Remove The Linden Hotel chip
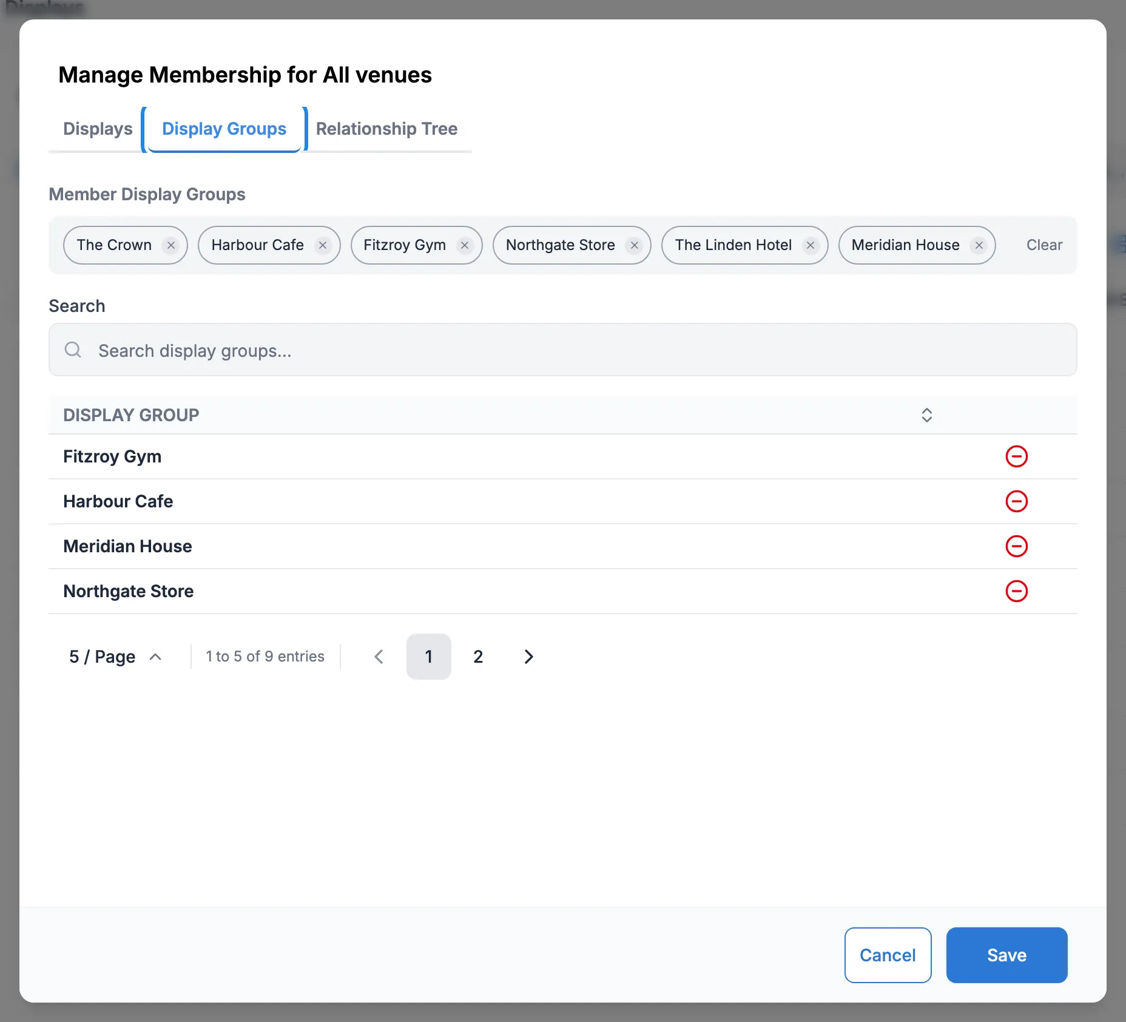Image resolution: width=1126 pixels, height=1022 pixels. click(x=811, y=245)
